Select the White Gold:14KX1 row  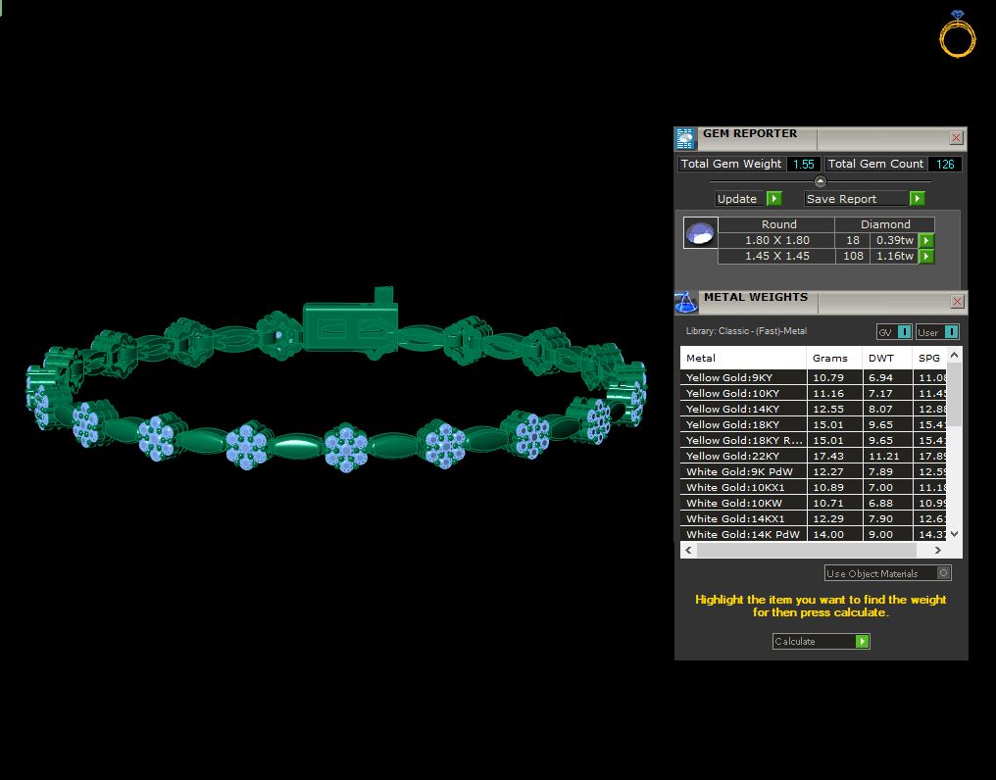pyautogui.click(x=814, y=518)
